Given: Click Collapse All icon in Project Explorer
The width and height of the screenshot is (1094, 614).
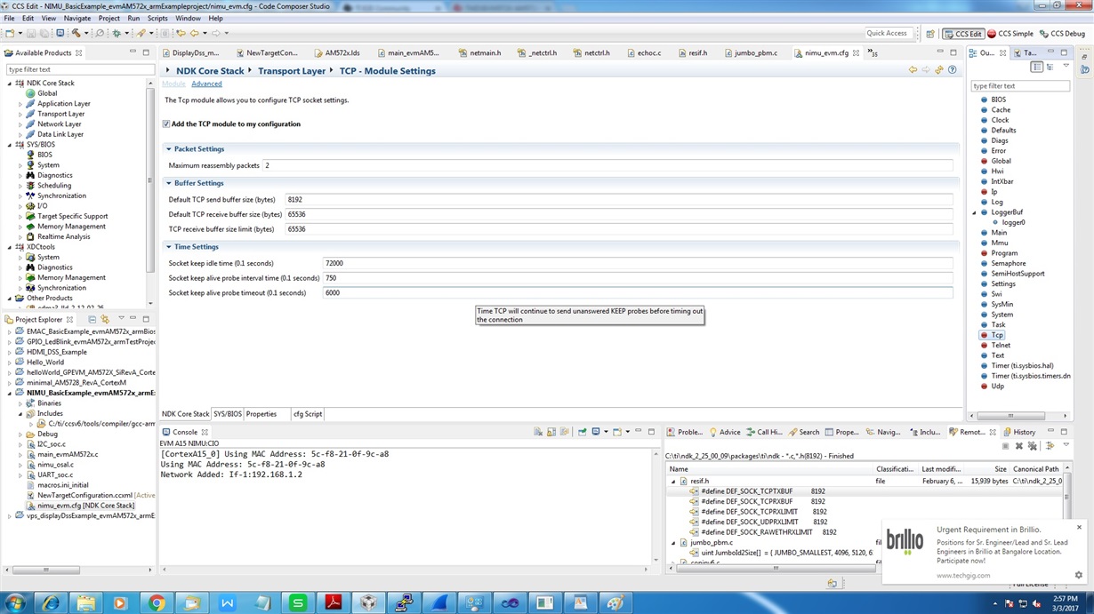Looking at the screenshot, I should [x=92, y=319].
